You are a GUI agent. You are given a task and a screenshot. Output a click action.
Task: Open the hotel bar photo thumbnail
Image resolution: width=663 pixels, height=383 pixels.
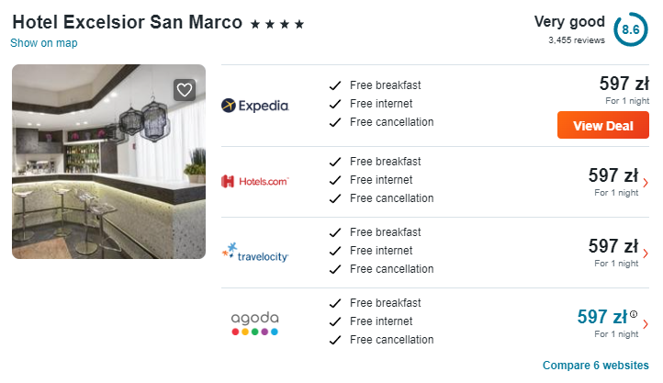pyautogui.click(x=108, y=162)
